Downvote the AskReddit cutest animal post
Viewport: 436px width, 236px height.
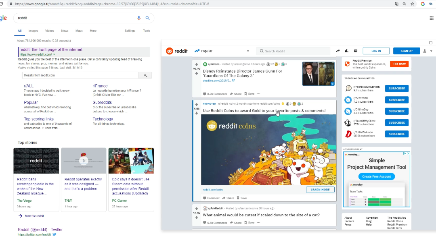pyautogui.click(x=197, y=218)
